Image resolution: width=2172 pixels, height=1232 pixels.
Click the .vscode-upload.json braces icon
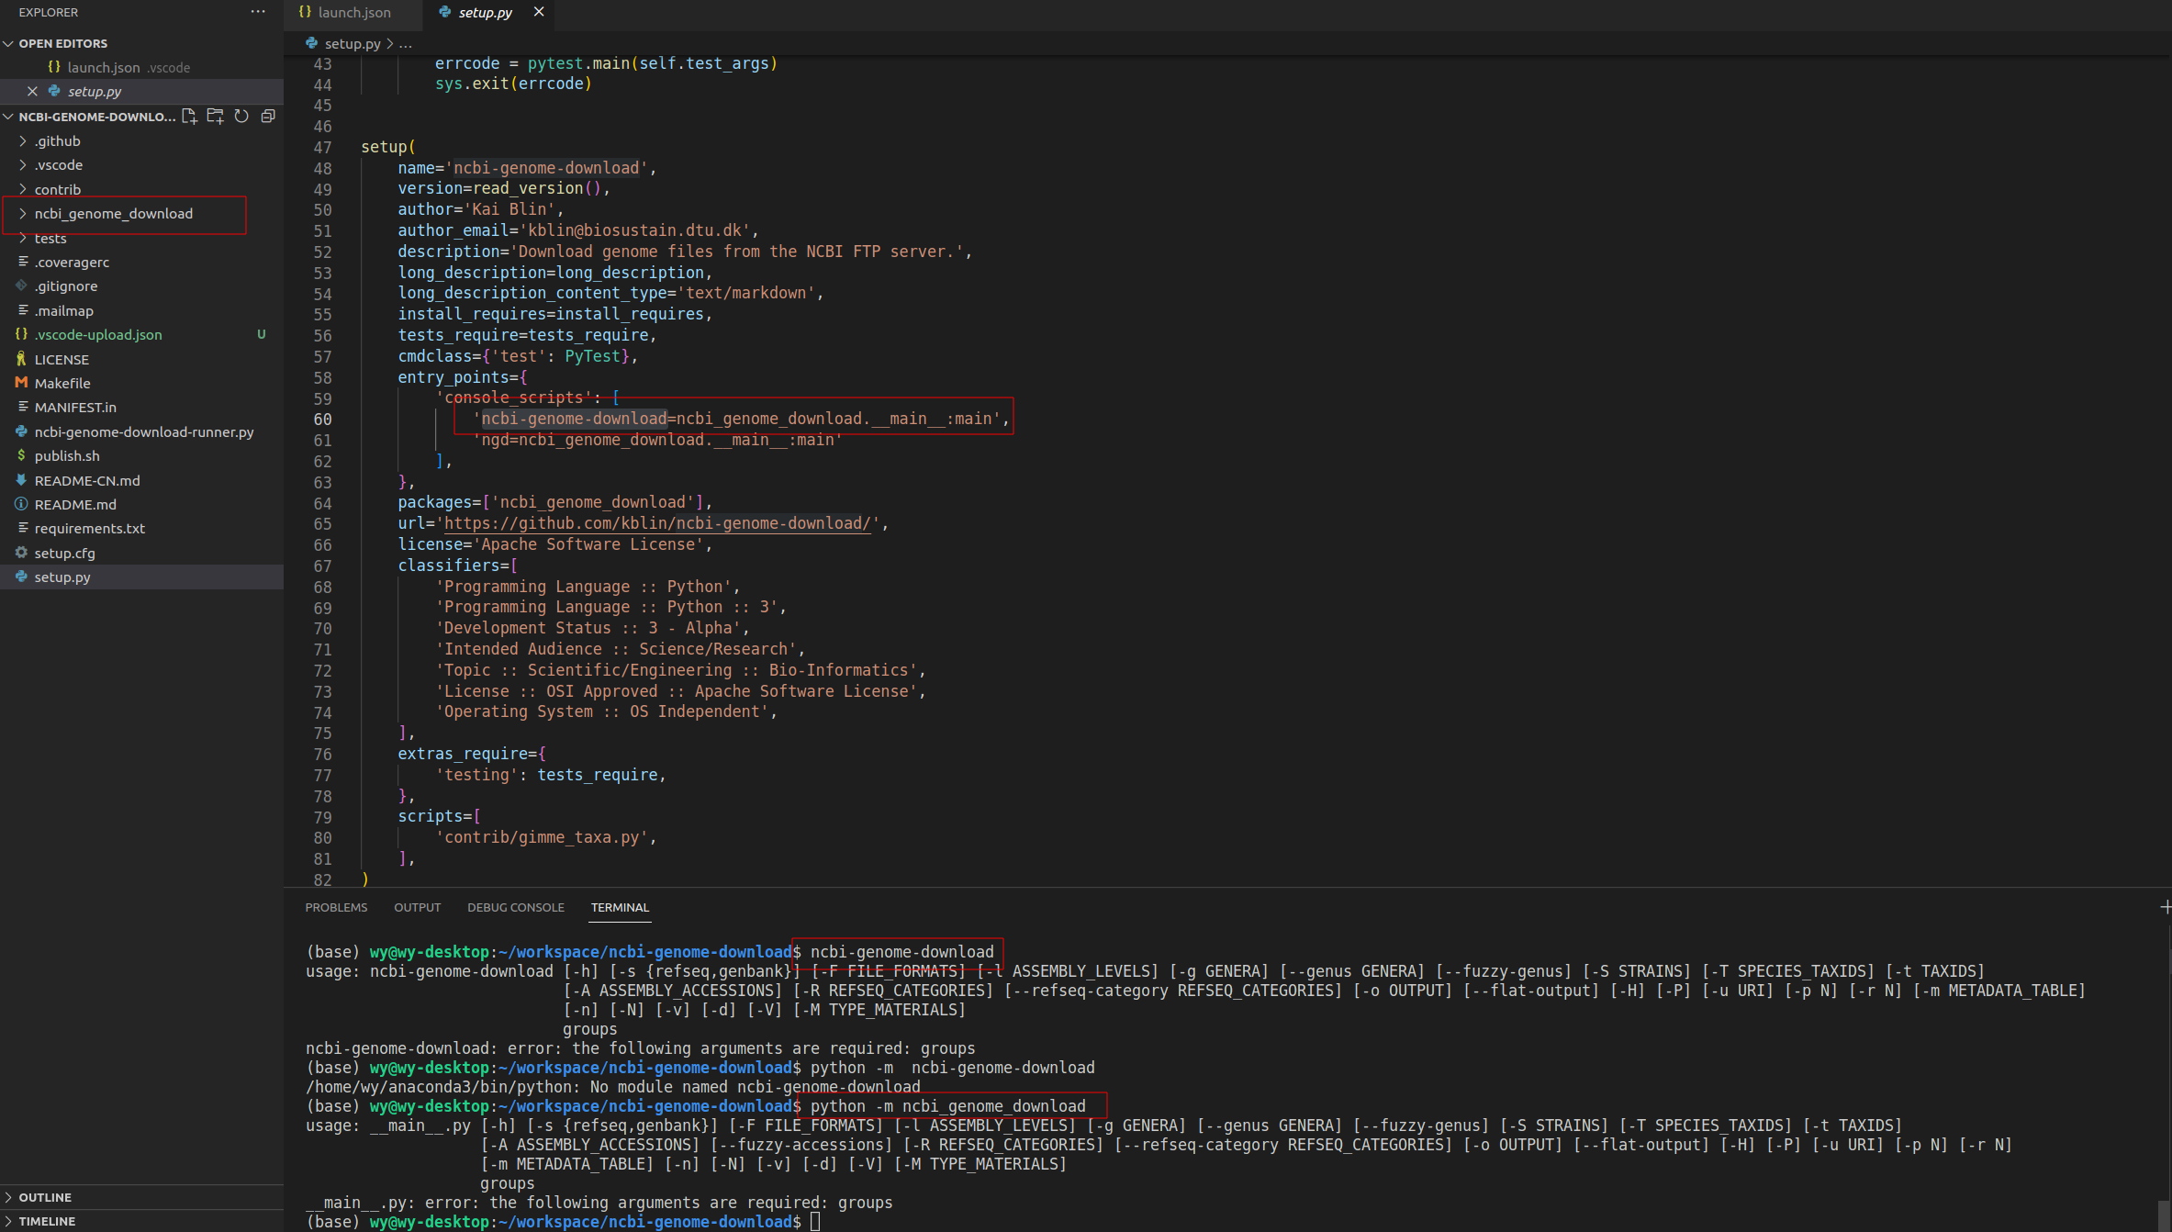(x=21, y=334)
